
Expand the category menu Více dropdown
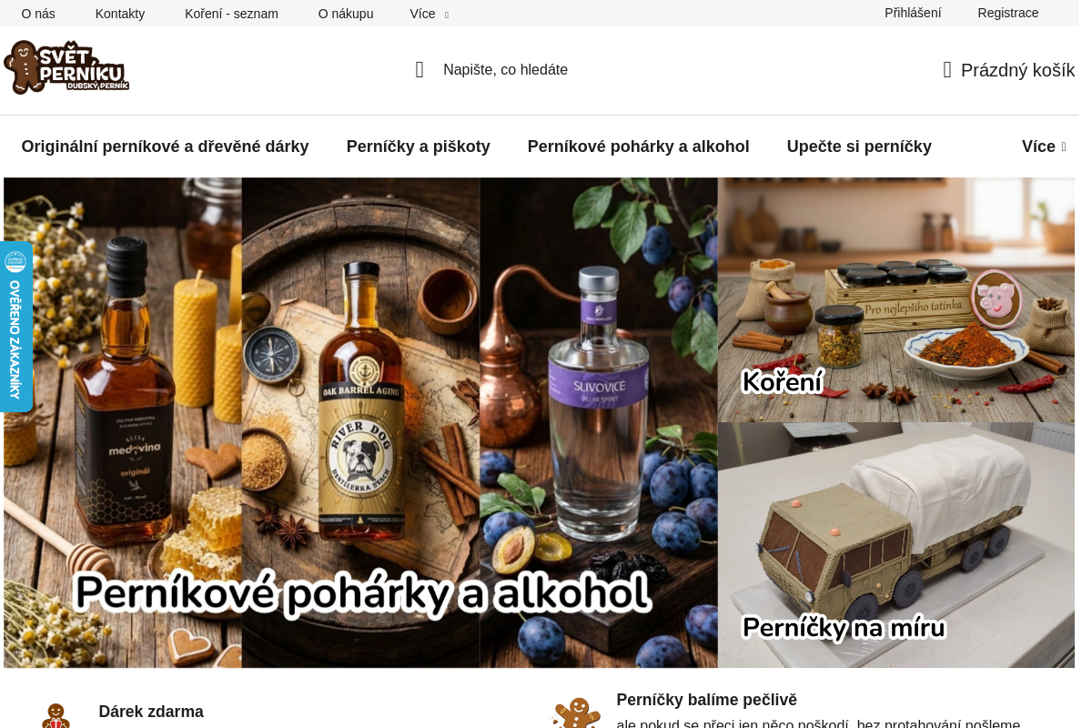[1043, 147]
